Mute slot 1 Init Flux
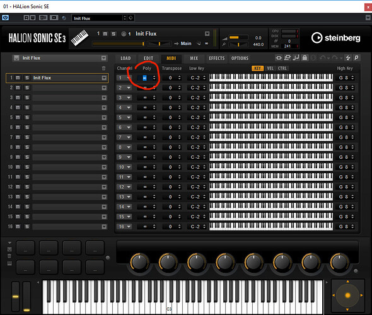372x315 pixels. click(18, 77)
